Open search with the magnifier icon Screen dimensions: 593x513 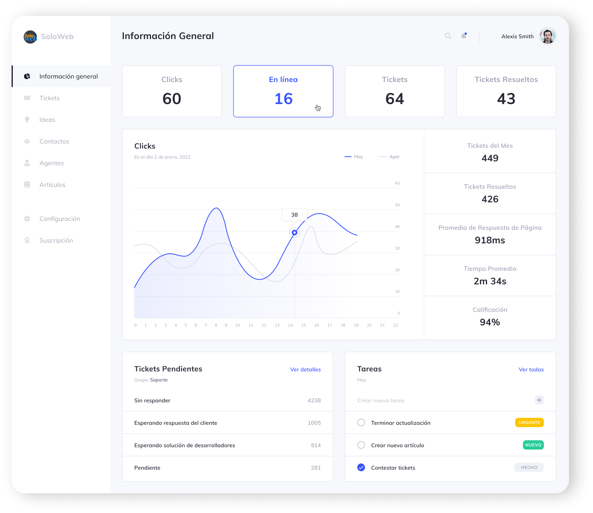[x=448, y=36]
